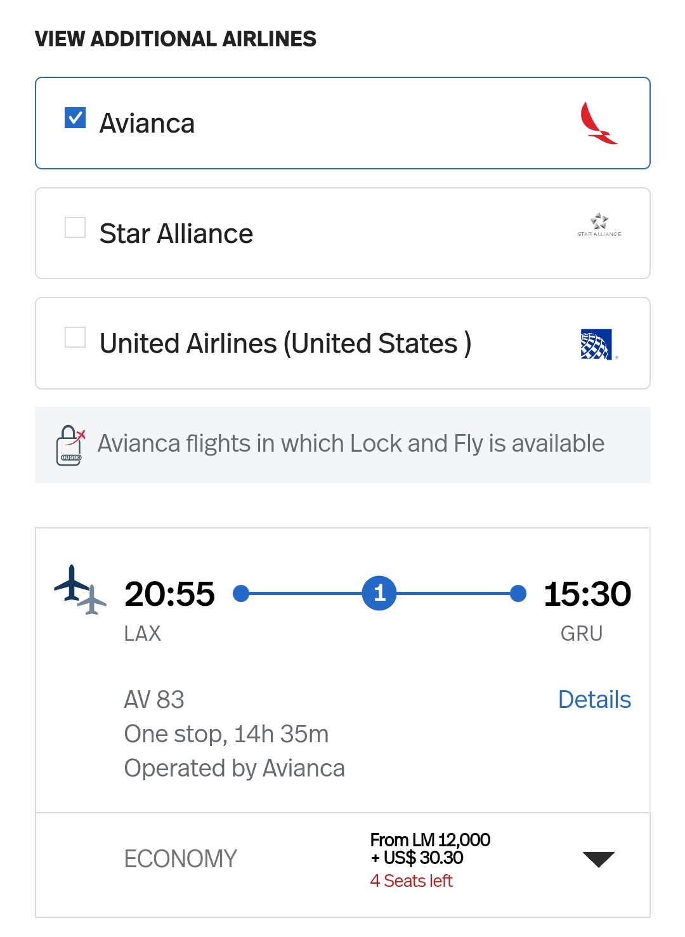Enable the Star Alliance checkbox
The height and width of the screenshot is (937, 685).
(x=75, y=227)
